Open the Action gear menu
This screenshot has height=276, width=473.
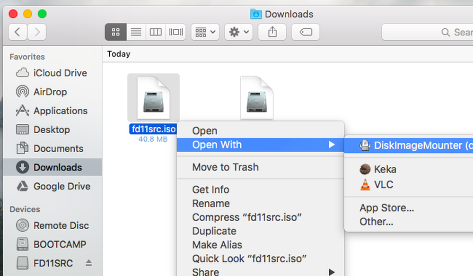pos(238,32)
